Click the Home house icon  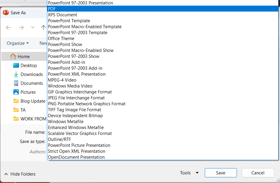pyautogui.click(x=13, y=56)
